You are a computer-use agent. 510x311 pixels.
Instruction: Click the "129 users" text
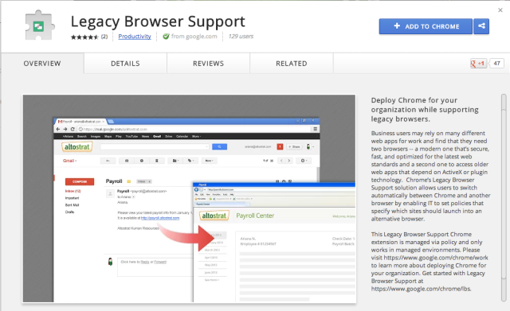pos(241,37)
